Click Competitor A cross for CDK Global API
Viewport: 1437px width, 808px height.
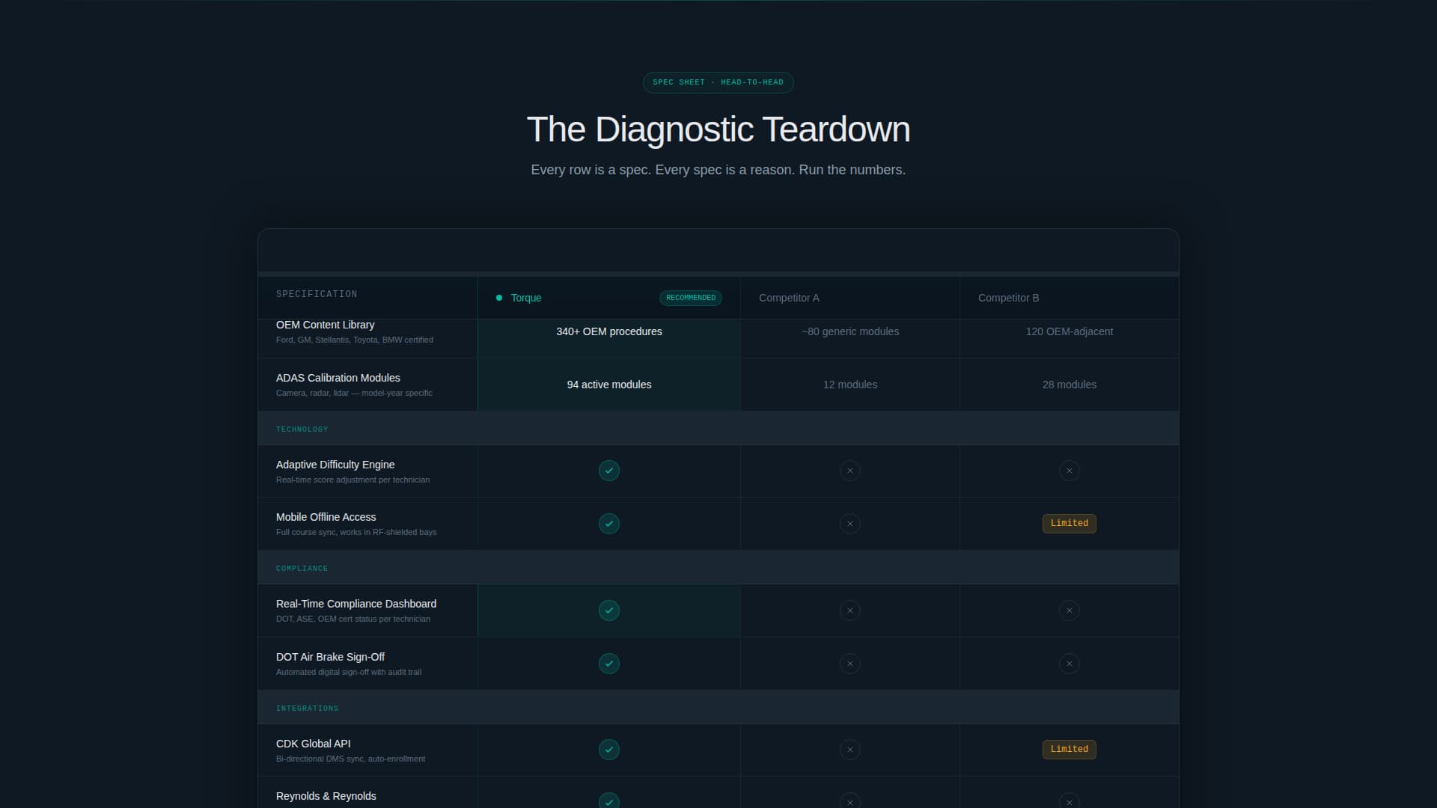point(850,750)
